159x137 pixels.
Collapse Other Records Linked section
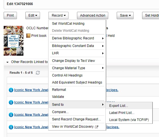8,62
